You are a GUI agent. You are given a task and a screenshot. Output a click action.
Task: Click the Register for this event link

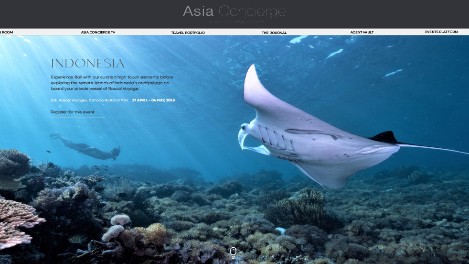tap(72, 112)
